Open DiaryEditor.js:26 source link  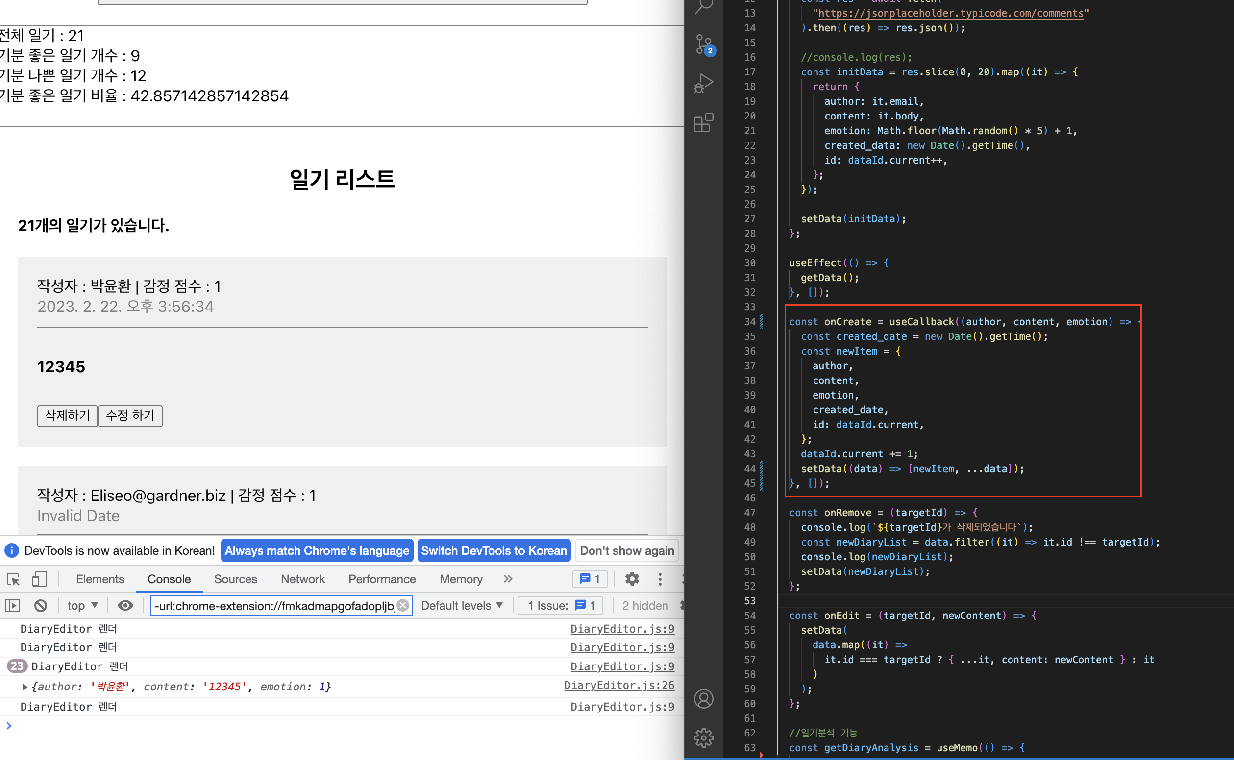pos(619,685)
